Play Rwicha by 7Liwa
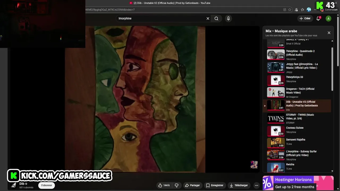This screenshot has width=340, height=191. tap(297, 168)
